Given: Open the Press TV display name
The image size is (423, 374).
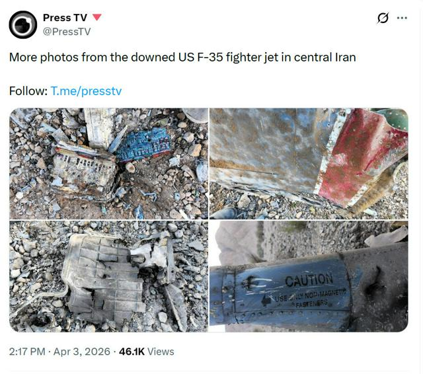Looking at the screenshot, I should point(65,18).
